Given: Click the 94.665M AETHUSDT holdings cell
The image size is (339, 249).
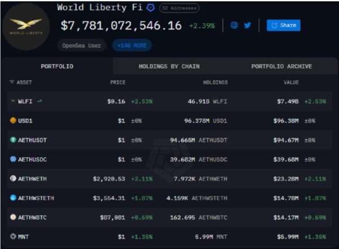Looking at the screenshot, I should pyautogui.click(x=198, y=140).
